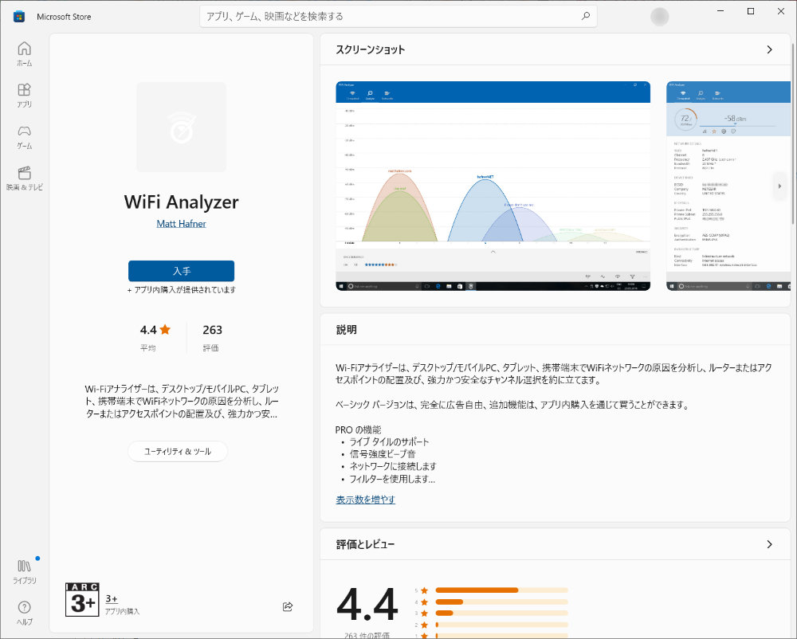Click the スクリーンショット heading text
797x639 pixels.
[x=371, y=49]
